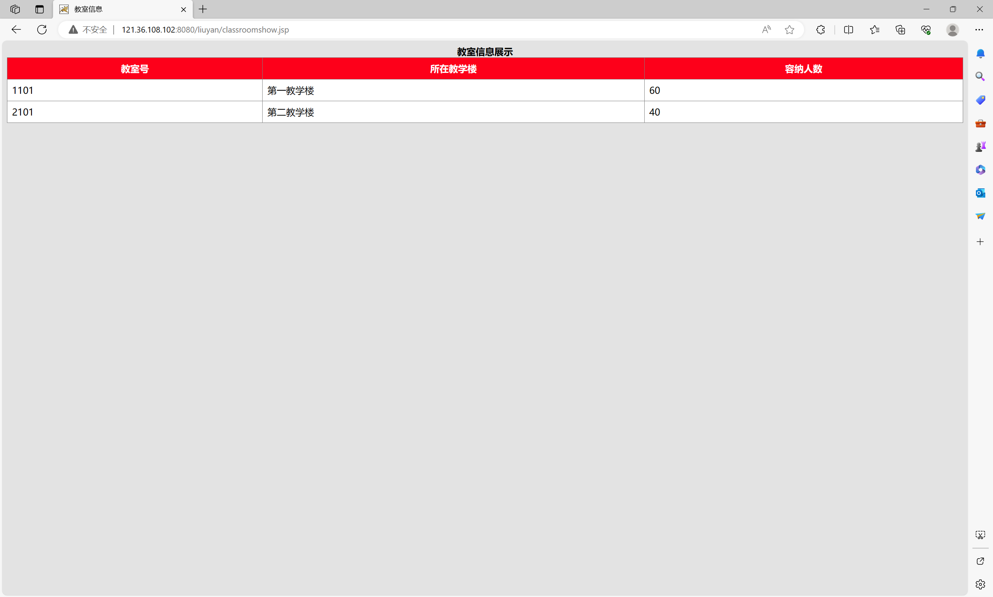Refresh the classroom info page
The height and width of the screenshot is (597, 993).
pyautogui.click(x=42, y=29)
